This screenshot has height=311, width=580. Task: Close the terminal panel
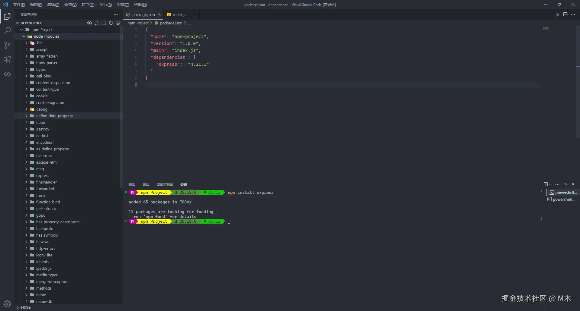[x=573, y=184]
